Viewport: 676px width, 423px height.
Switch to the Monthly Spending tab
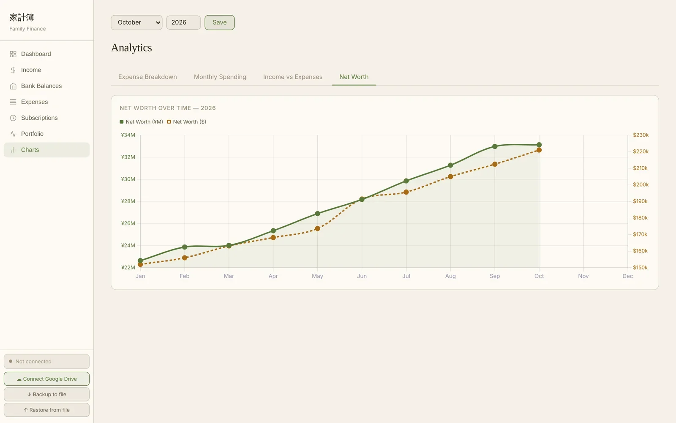click(220, 77)
